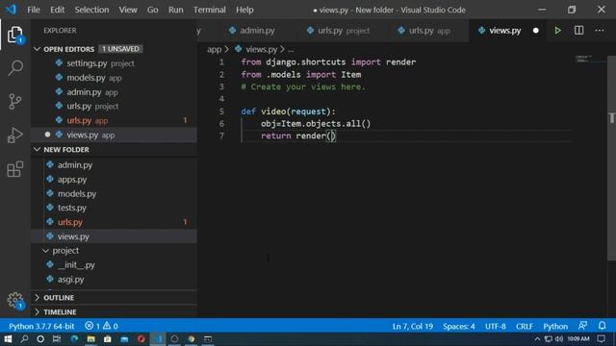The height and width of the screenshot is (346, 616).
Task: Change the CRLF end of line sequence
Action: click(x=524, y=326)
